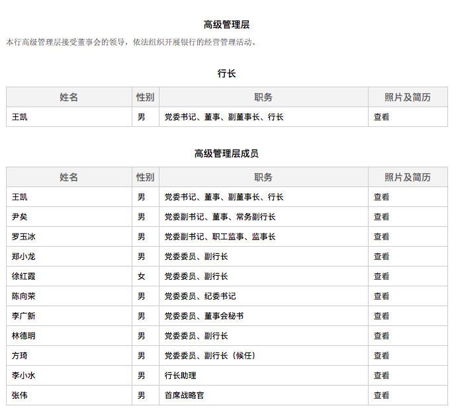Viewport: 456px width, 414px height.
Task: Select 查看 next to 陈向荣 纪委书记
Action: coord(381,296)
